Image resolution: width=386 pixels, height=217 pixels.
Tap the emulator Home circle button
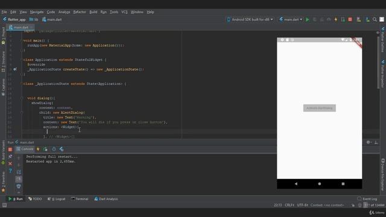tap(320, 184)
